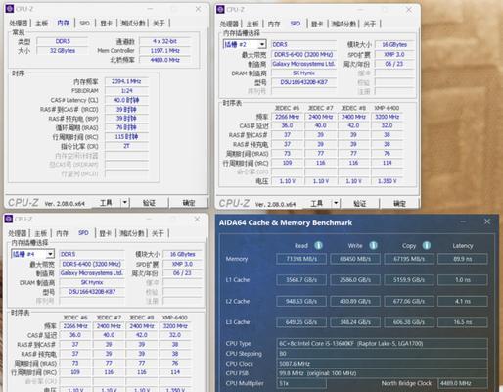
Task: Click the 4 x 32-bit channels field
Action: (164, 41)
